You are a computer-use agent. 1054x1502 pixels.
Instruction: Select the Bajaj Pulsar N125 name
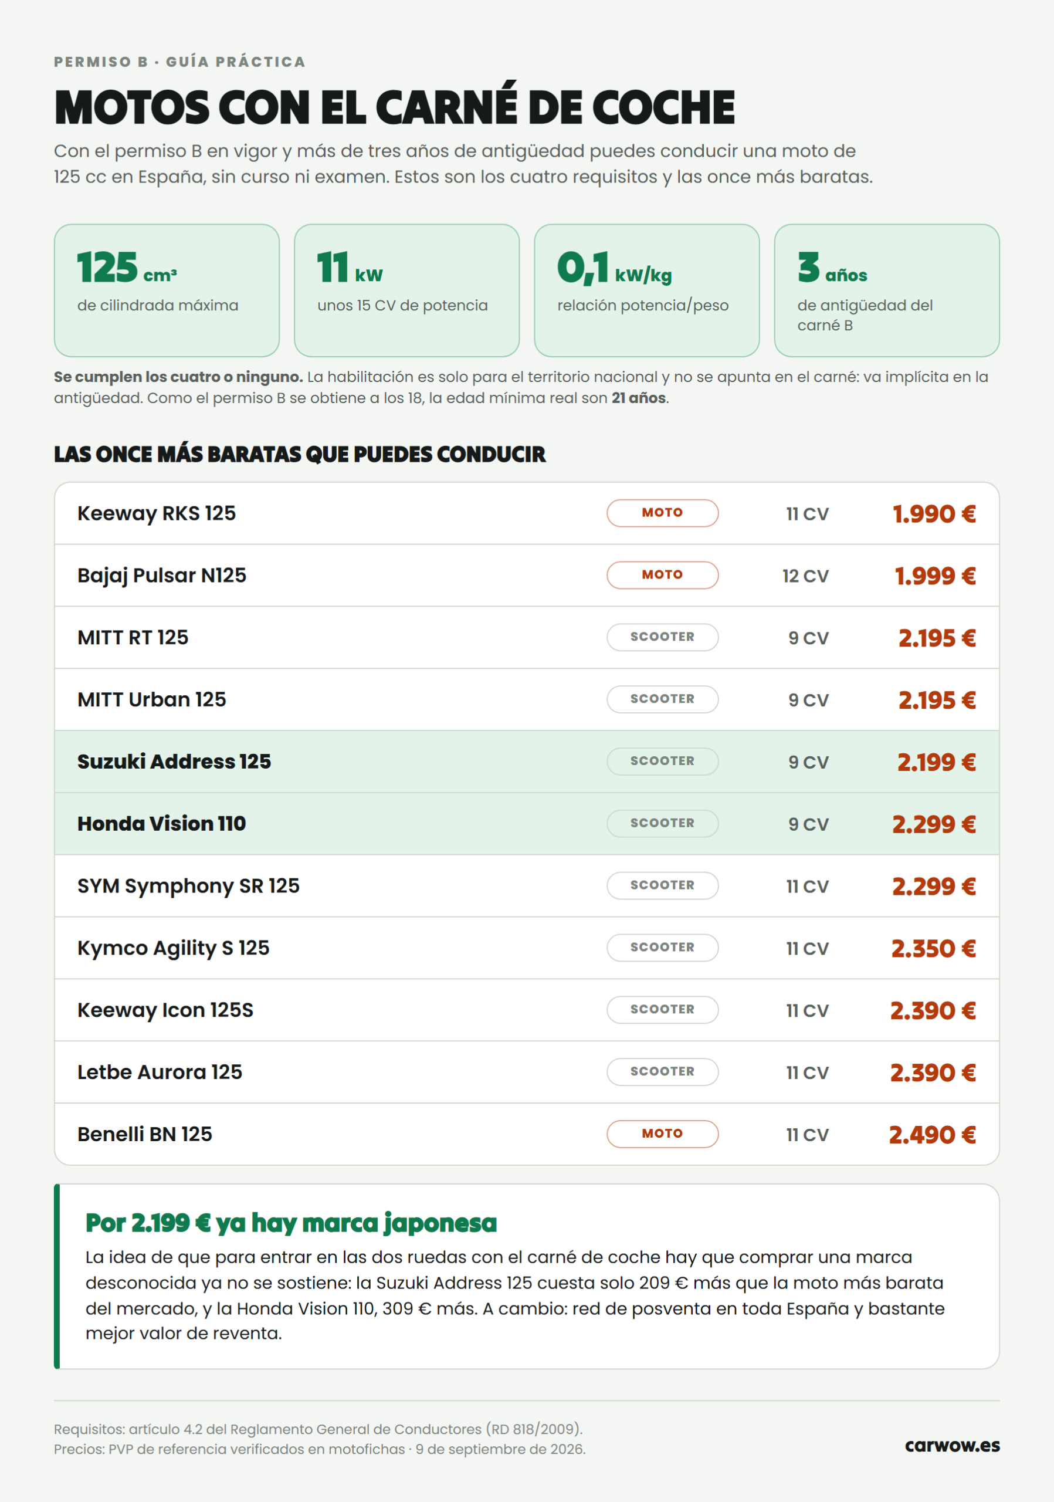(x=161, y=576)
